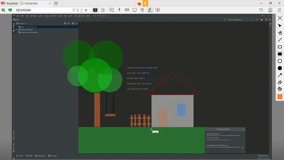
Task: Open the chat speech bubble icon
Action: point(111,10)
